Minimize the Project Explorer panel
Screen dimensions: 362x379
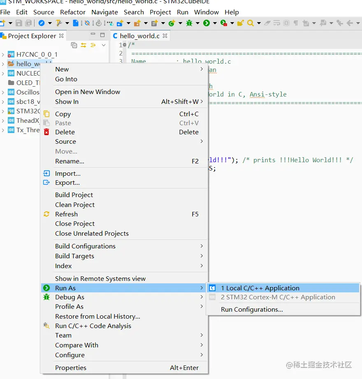coord(93,34)
